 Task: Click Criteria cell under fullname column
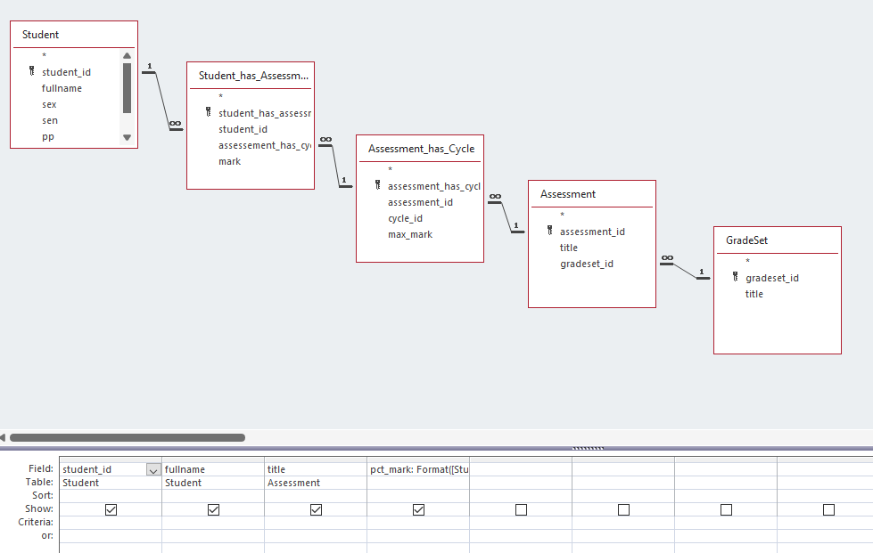click(x=213, y=523)
